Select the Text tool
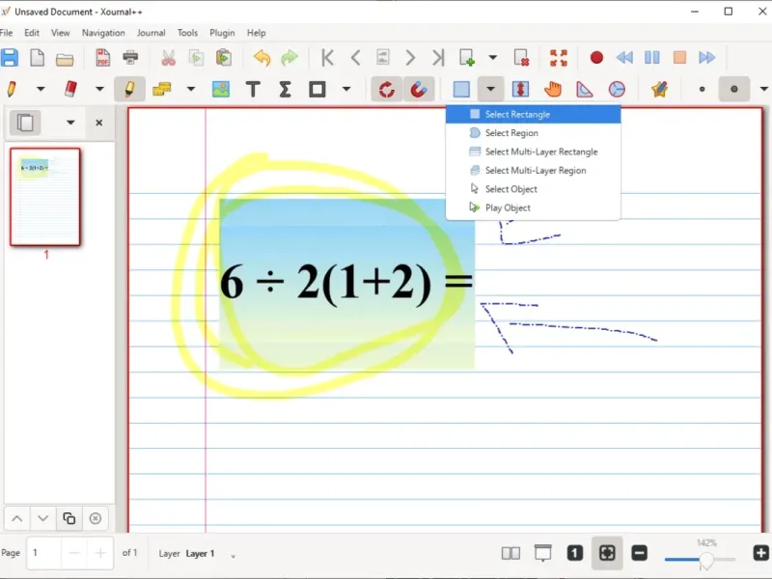Viewport: 772px width, 579px height. (x=253, y=89)
